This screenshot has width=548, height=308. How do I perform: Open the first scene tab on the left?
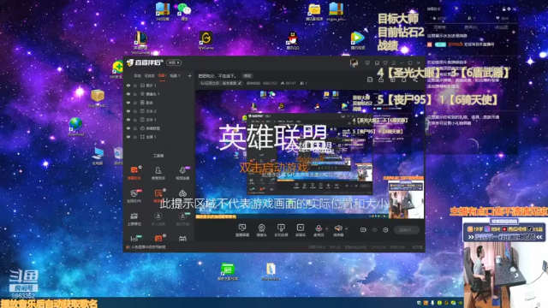pyautogui.click(x=137, y=75)
